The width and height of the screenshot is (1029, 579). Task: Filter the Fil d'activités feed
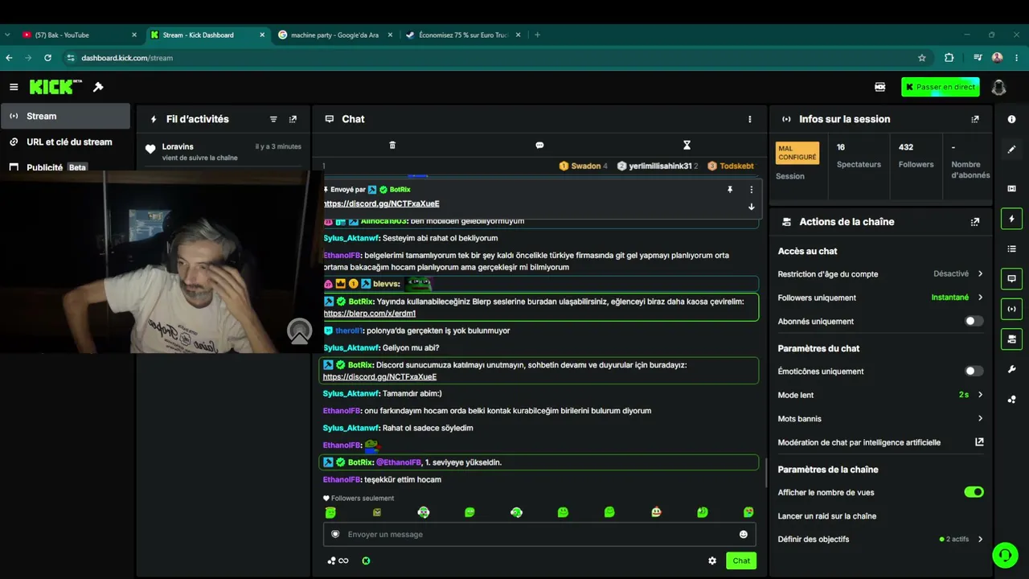[273, 119]
